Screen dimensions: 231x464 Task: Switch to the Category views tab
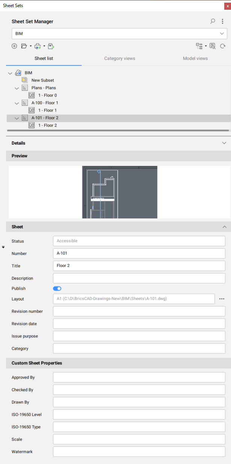click(119, 59)
